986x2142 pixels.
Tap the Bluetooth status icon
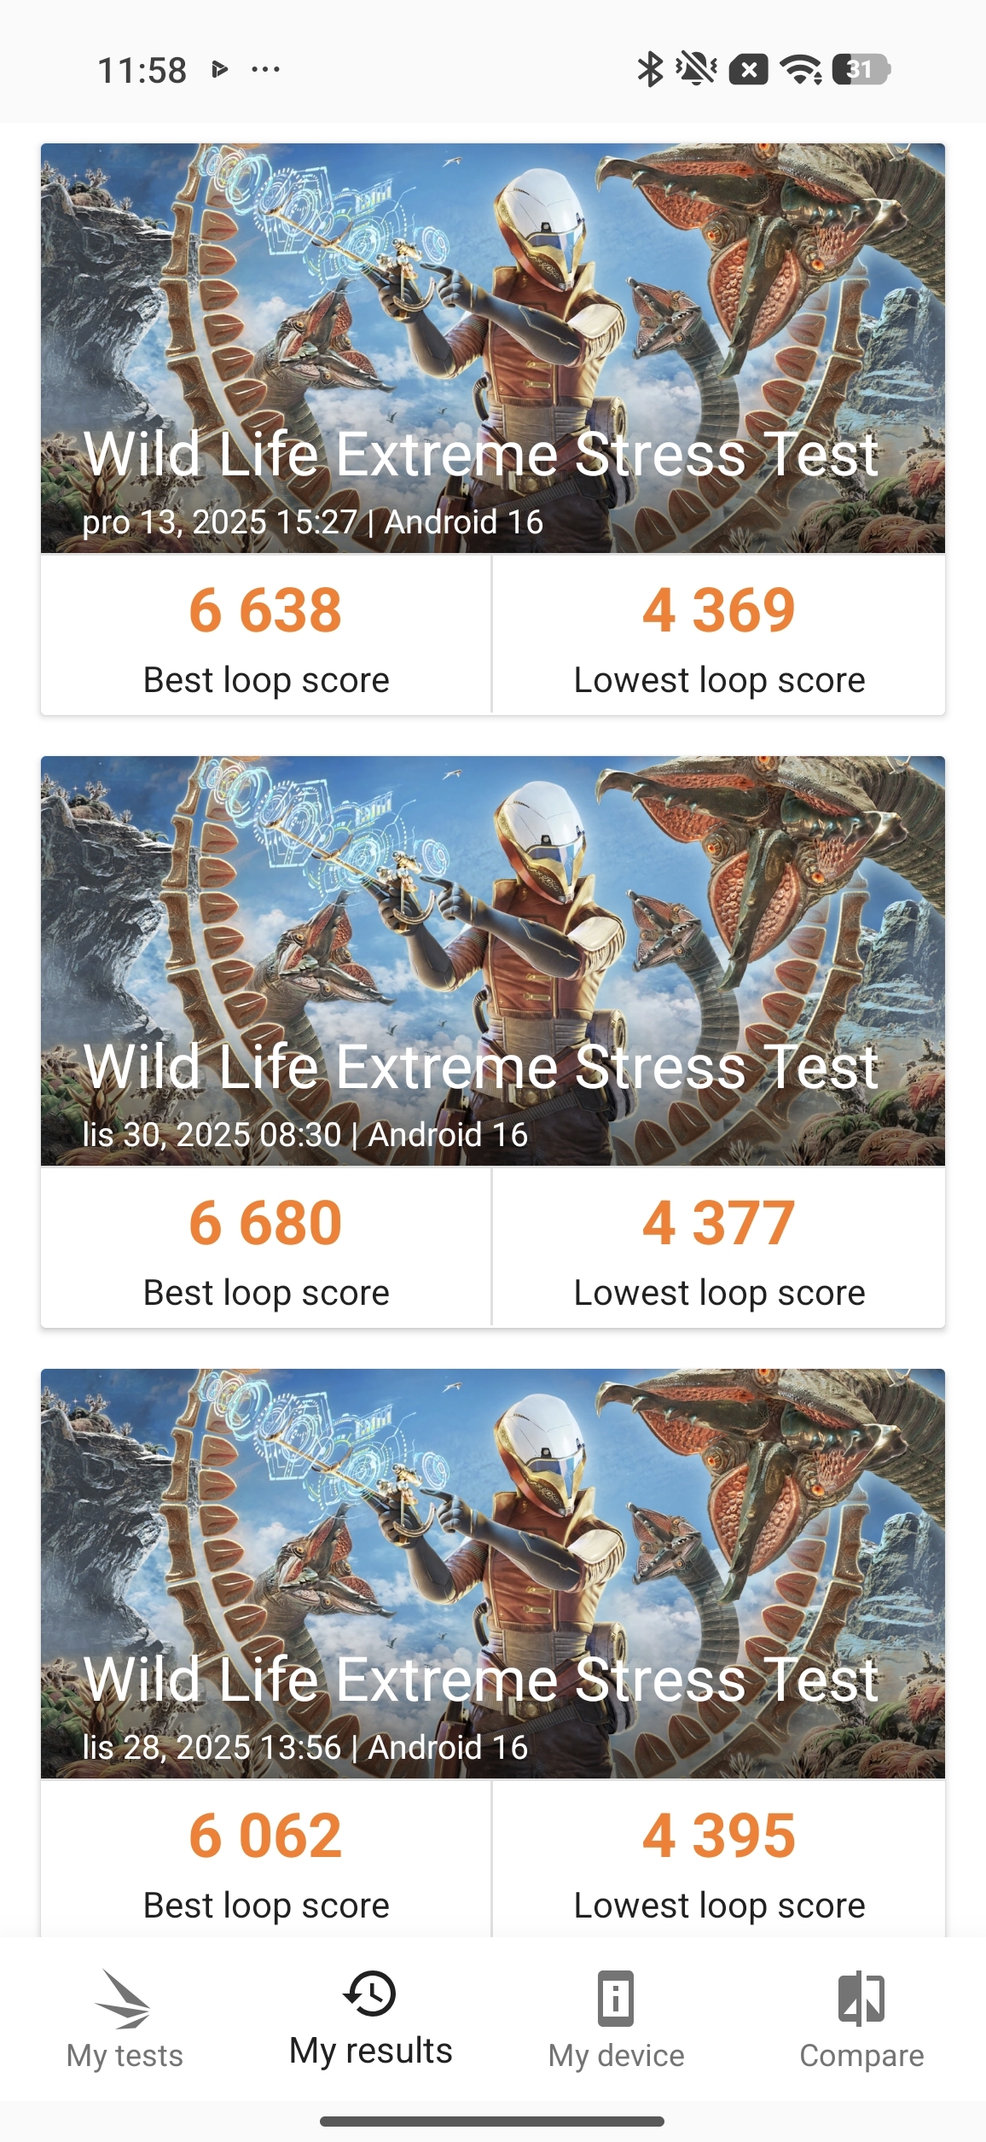(x=651, y=69)
